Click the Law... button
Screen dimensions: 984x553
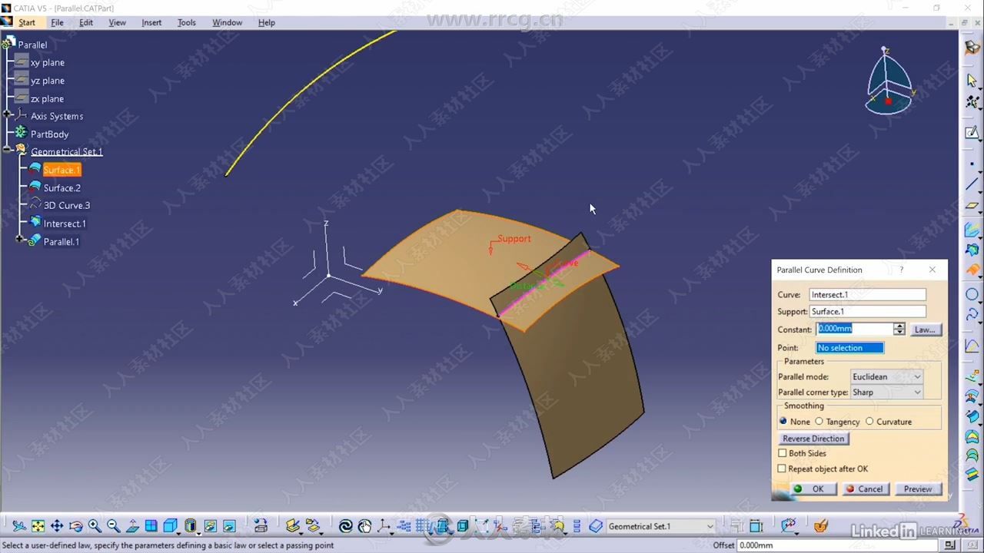(925, 329)
